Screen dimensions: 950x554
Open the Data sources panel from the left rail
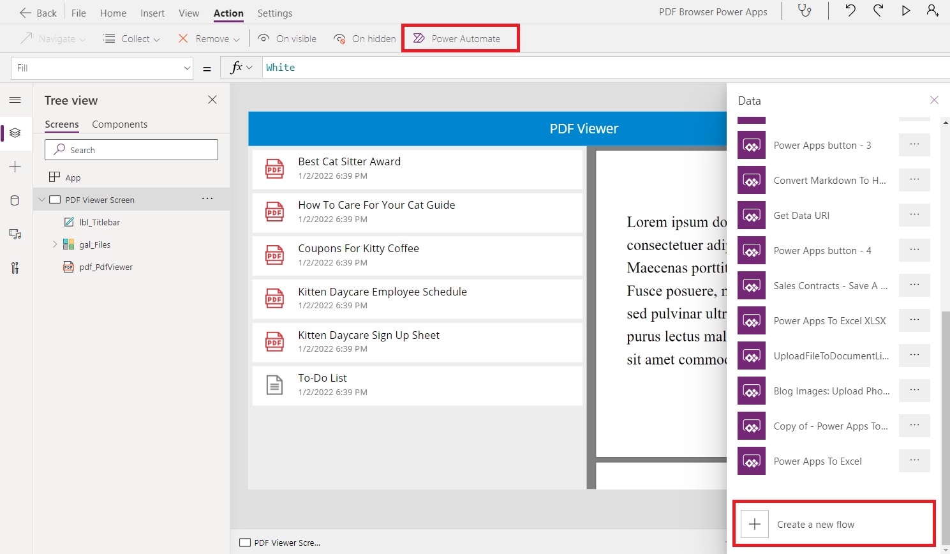coord(16,200)
